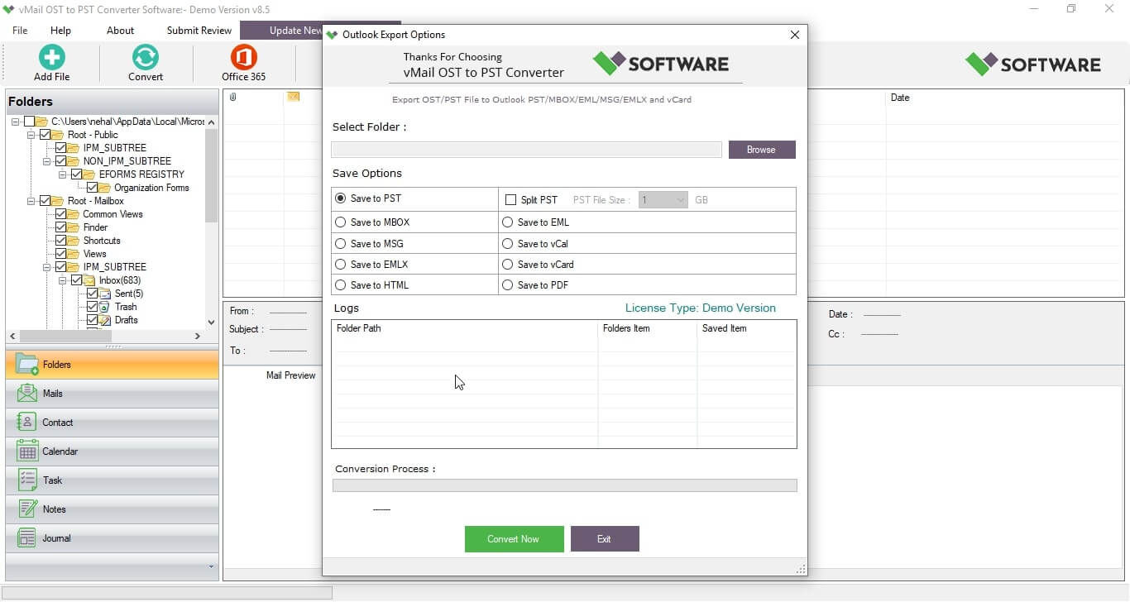The image size is (1130, 602).
Task: Collapse the Root - Mailbox node
Action: [x=31, y=201]
